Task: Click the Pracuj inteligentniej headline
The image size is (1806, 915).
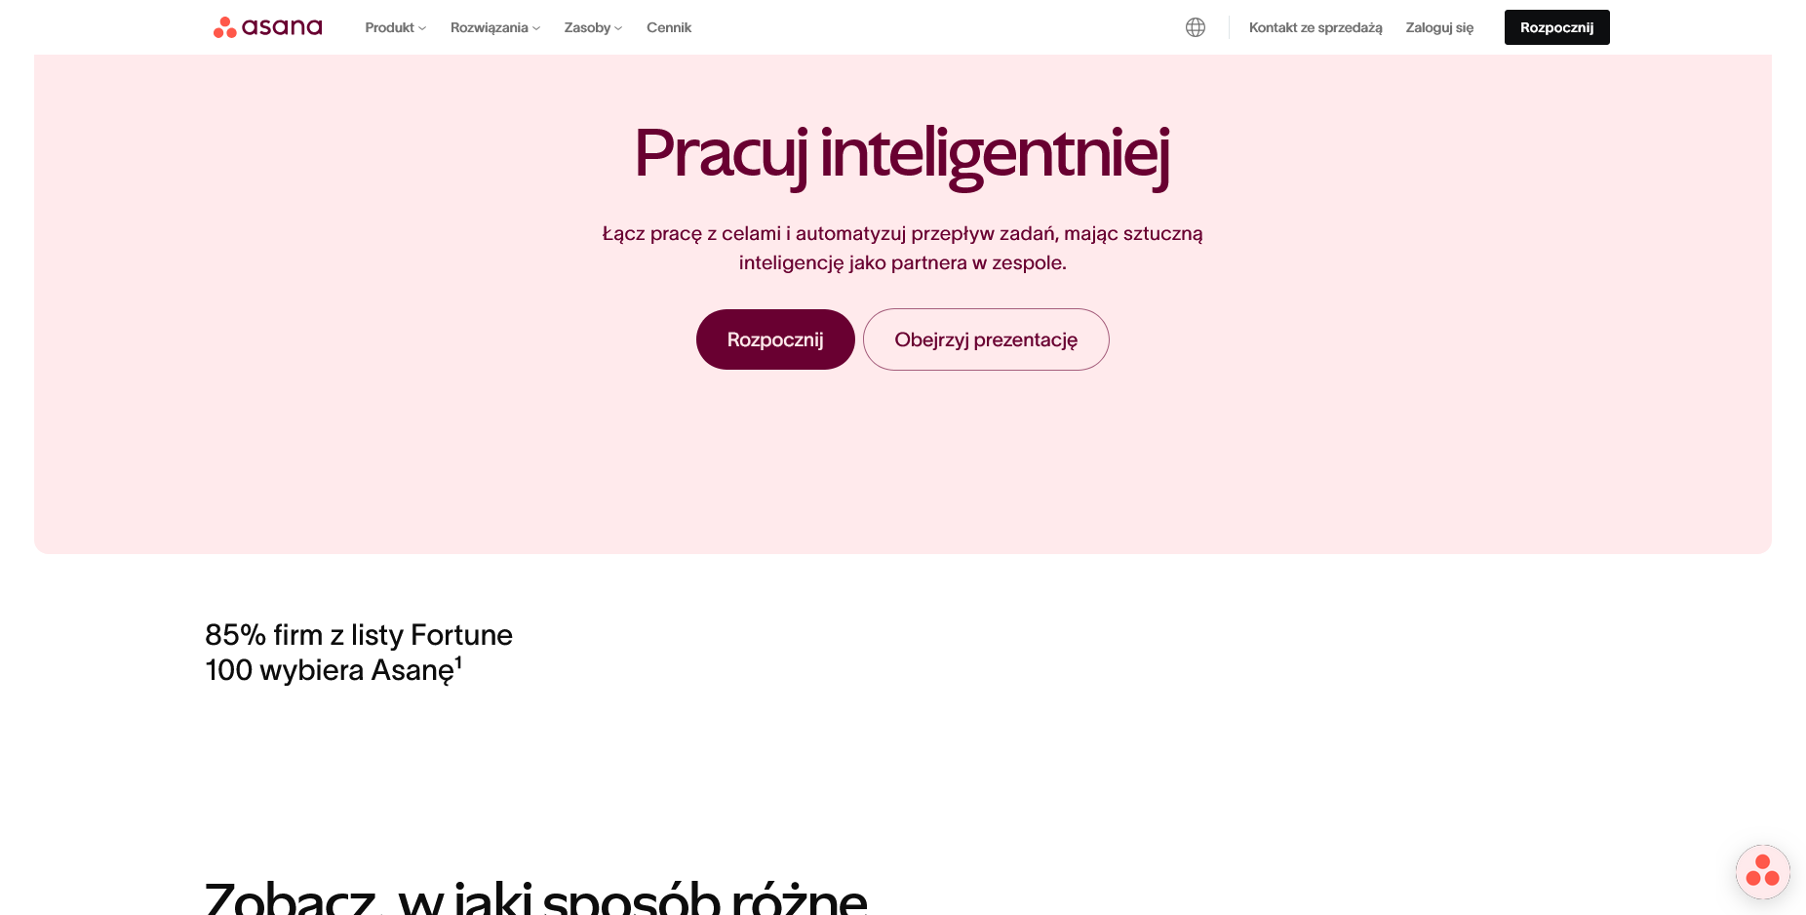Action: click(x=902, y=154)
